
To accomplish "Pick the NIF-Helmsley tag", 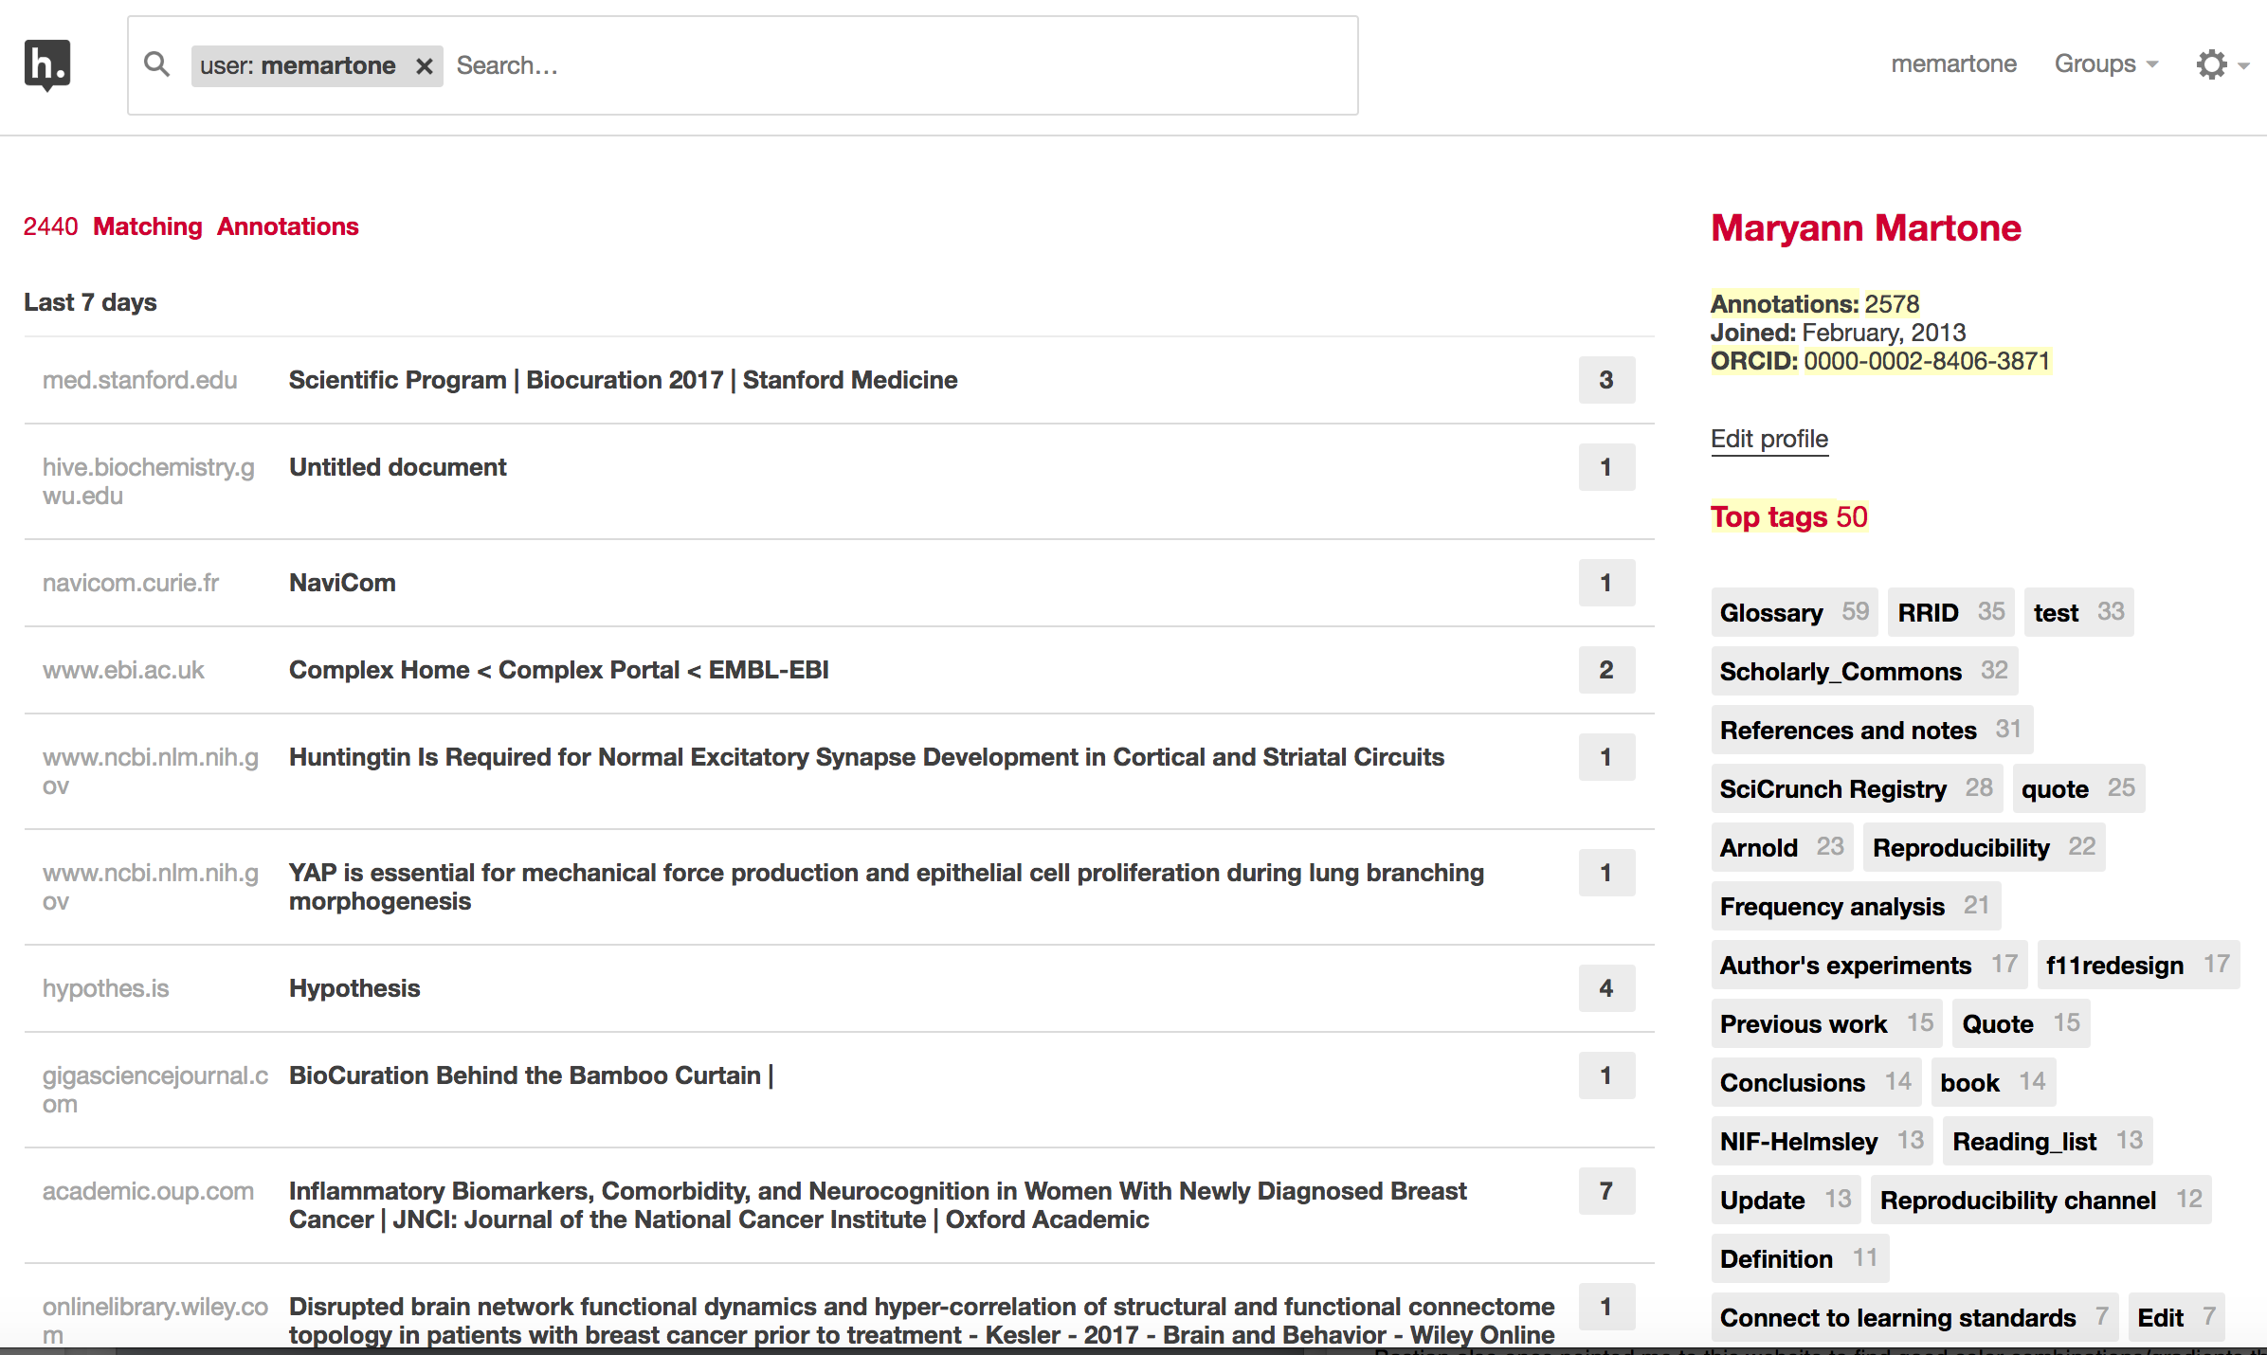I will 1822,1141.
